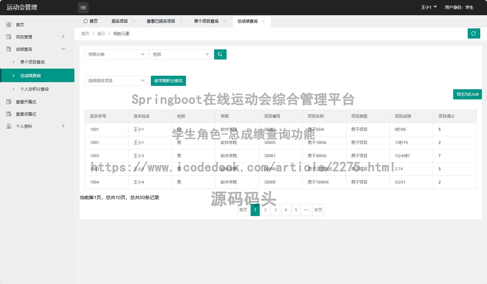Click breadcrumb 导航元素
This screenshot has height=284, width=487.
121,33
